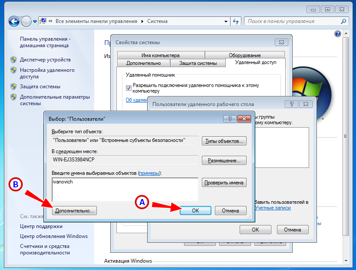The width and height of the screenshot is (356, 270).
Task: Click the vertical scrollbar thumb in Control Panel
Action: (x=346, y=136)
